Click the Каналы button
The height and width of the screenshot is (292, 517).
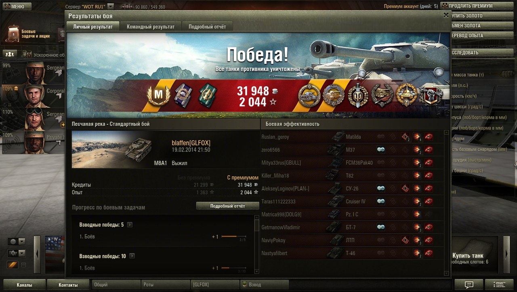(x=25, y=285)
